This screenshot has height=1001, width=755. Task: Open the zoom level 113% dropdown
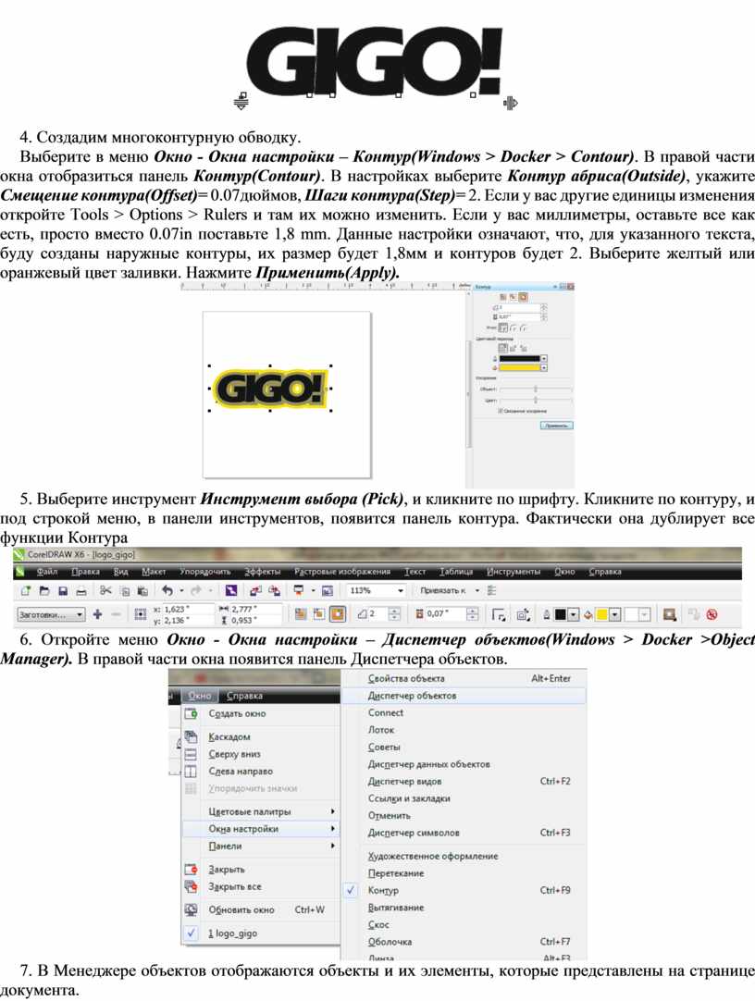tap(401, 591)
